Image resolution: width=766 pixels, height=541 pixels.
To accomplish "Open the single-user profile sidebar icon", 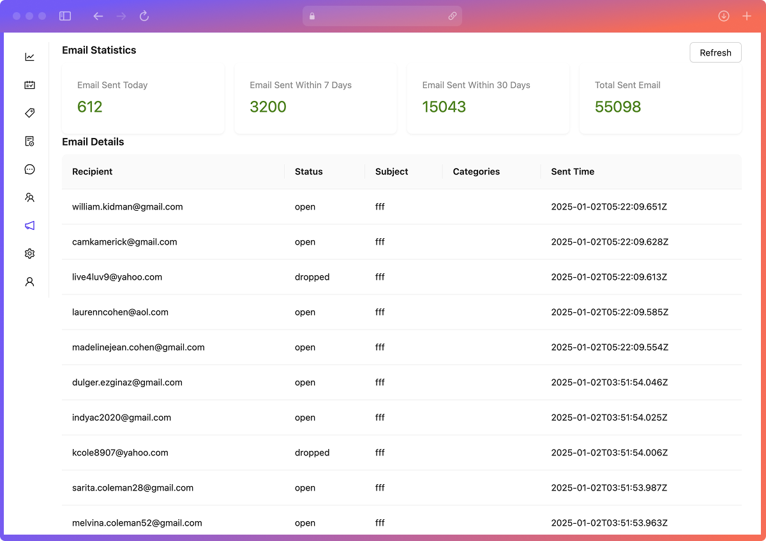I will (29, 282).
